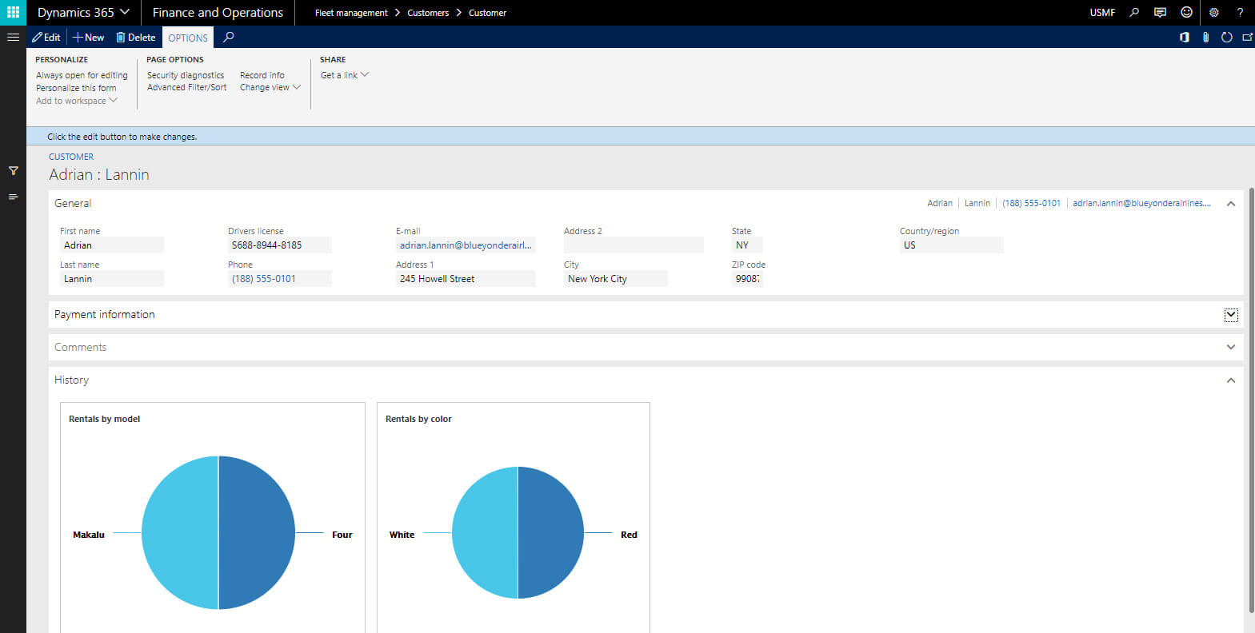Open the app launcher waffle icon
1255x633 pixels.
[13, 12]
